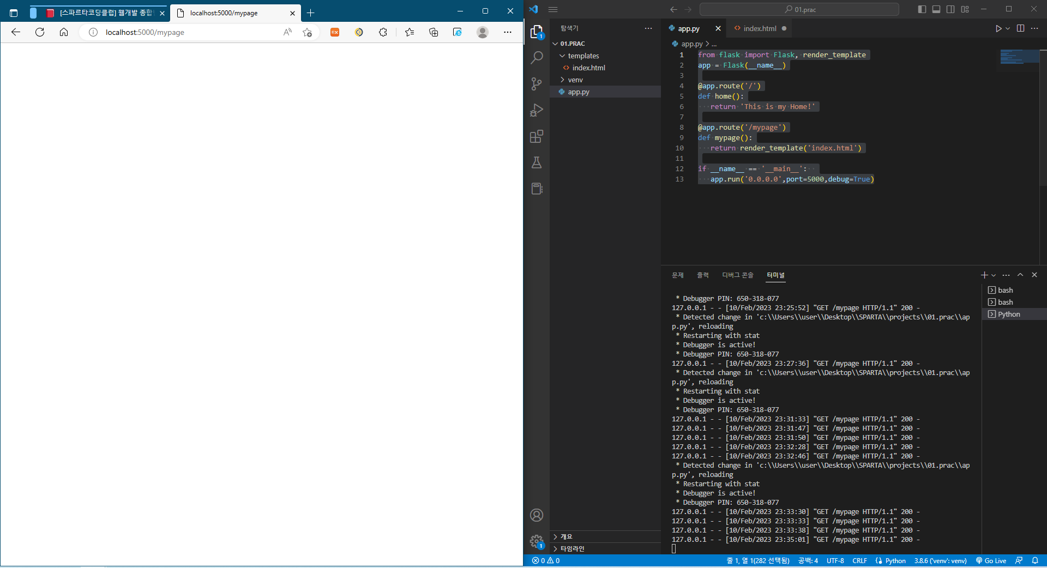Open the Explorer view in VS Code

click(x=537, y=32)
